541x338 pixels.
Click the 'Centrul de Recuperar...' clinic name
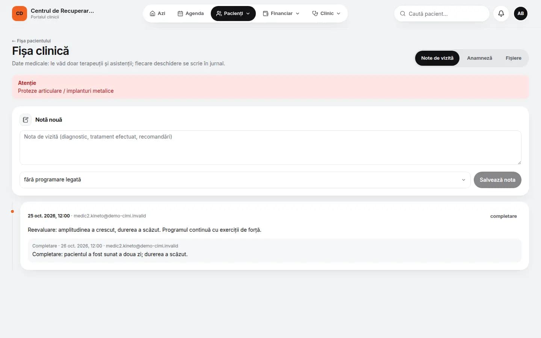(62, 11)
